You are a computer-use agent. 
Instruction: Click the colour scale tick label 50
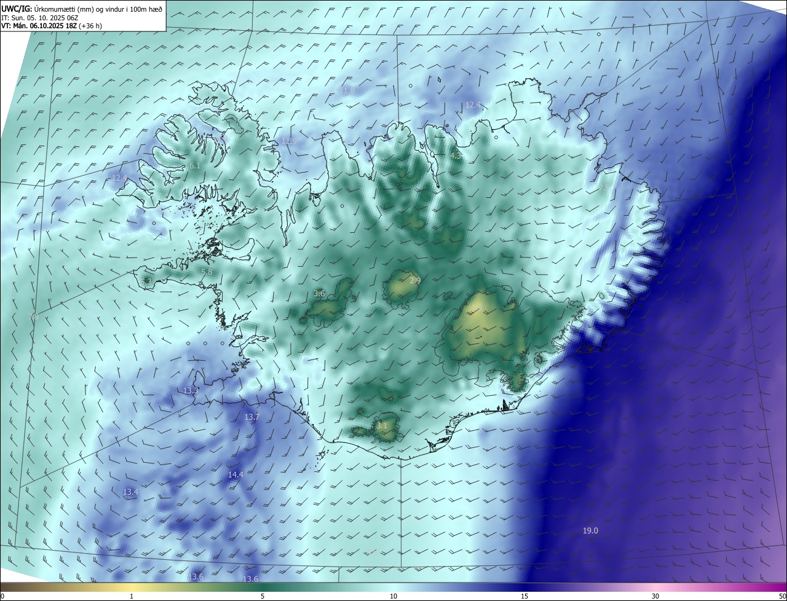[x=782, y=596]
